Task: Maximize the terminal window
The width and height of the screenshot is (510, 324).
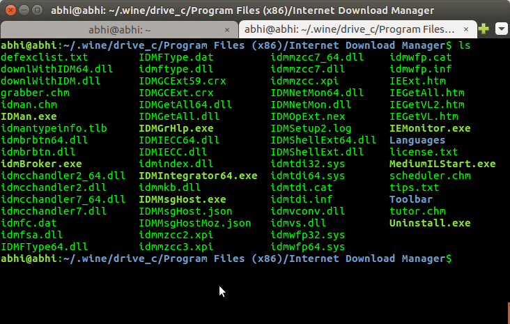Action: tap(38, 10)
